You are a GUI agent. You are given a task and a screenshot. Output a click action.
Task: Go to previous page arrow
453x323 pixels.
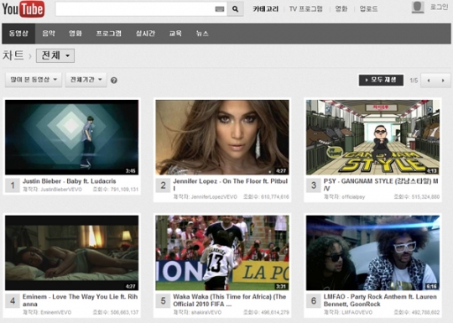pos(429,81)
